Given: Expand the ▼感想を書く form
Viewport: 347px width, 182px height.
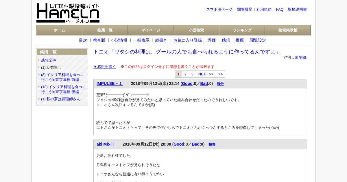Looking at the screenshot, I should [105, 67].
